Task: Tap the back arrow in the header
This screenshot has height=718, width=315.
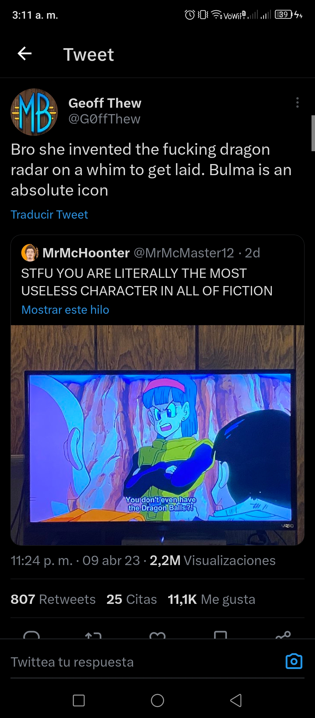Action: click(24, 54)
